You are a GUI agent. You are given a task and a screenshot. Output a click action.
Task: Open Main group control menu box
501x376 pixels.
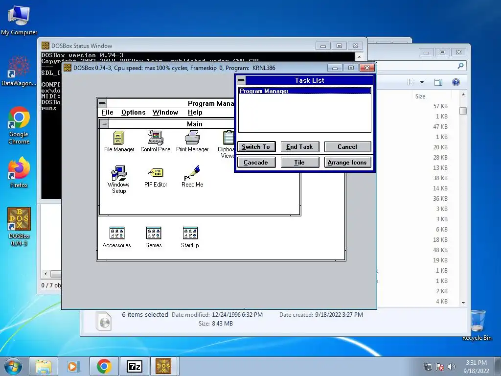tap(104, 123)
